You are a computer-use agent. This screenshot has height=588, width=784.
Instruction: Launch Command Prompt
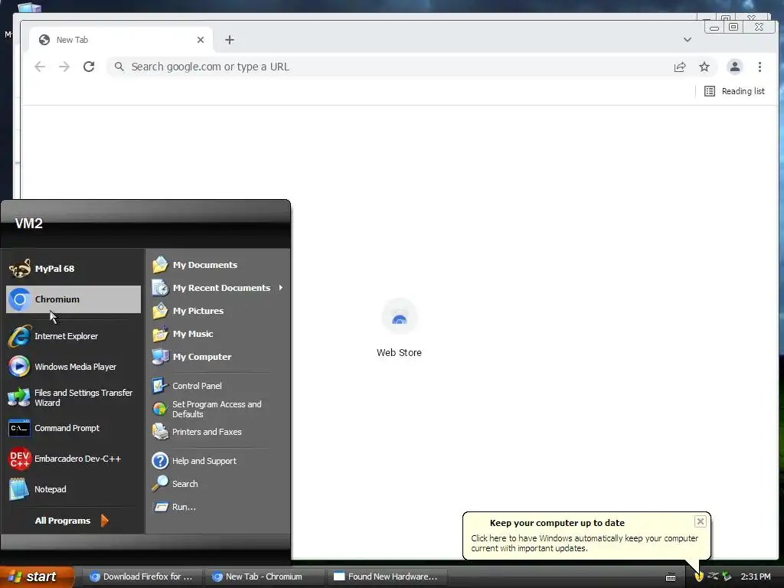73,428
